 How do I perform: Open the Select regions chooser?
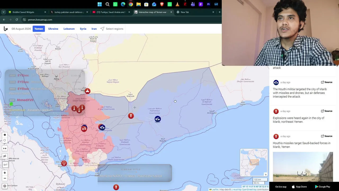112,29
